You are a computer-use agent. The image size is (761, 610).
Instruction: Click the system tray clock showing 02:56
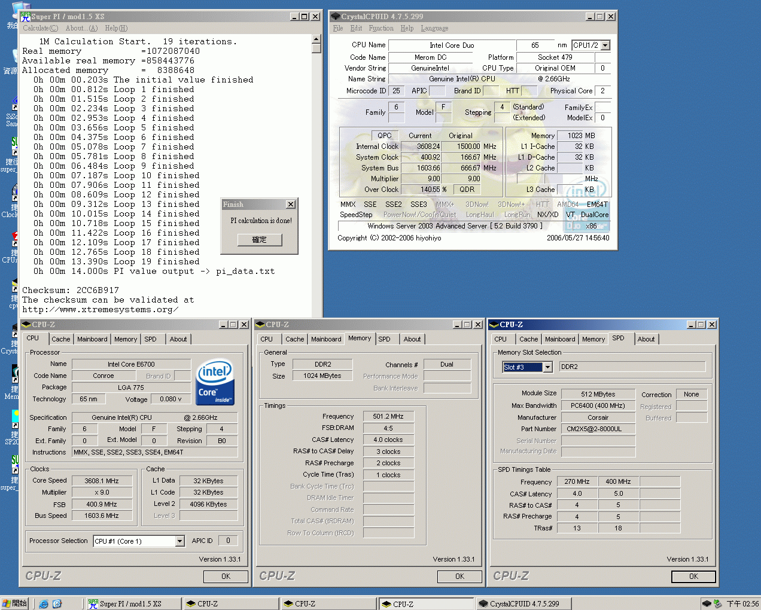[x=742, y=603]
